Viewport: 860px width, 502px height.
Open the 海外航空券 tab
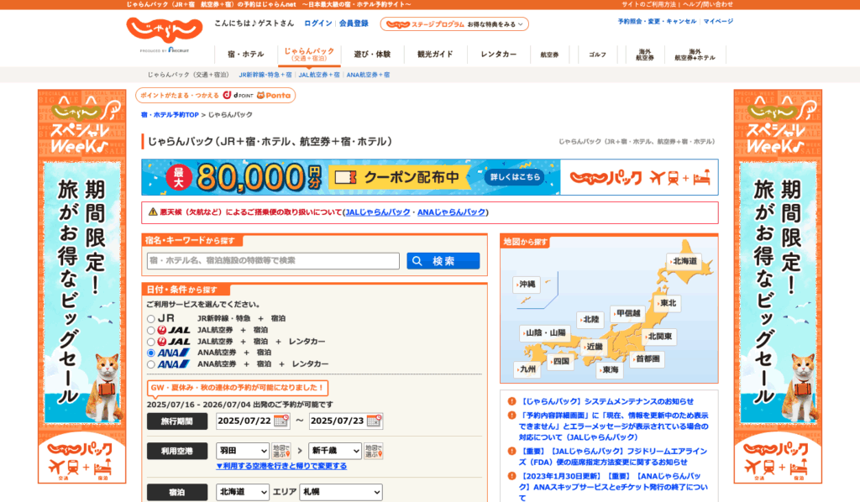pos(645,55)
